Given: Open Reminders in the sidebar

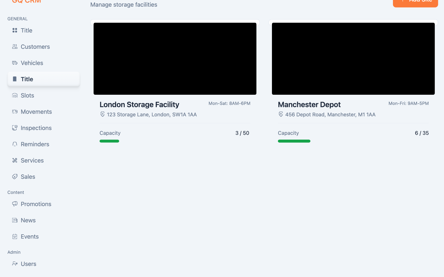Looking at the screenshot, I should pyautogui.click(x=44, y=144).
